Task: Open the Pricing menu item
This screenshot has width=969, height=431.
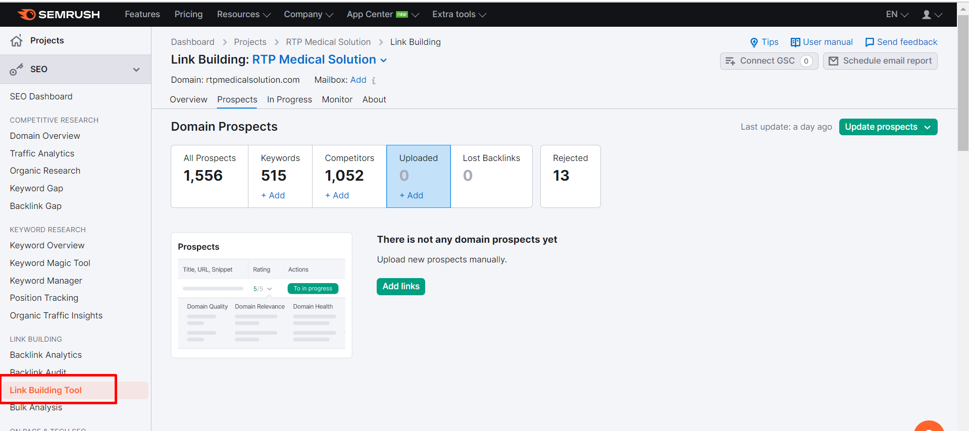Action: point(188,15)
